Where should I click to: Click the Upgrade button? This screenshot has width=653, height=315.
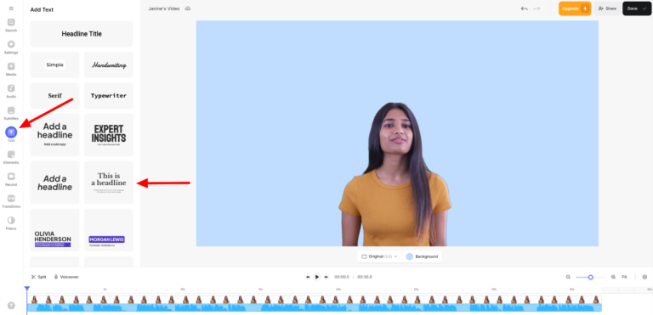pyautogui.click(x=575, y=8)
